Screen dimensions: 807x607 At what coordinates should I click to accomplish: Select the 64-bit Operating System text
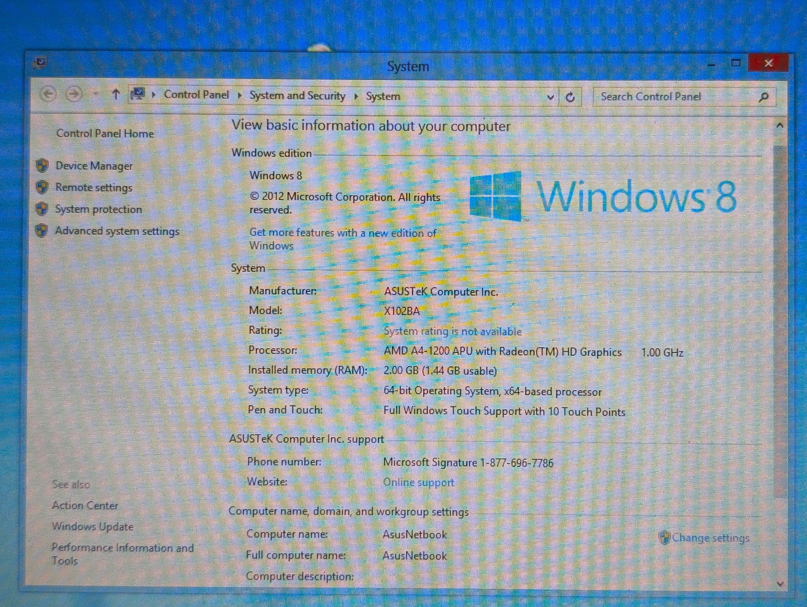pos(492,391)
